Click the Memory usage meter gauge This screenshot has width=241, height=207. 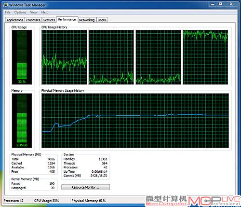point(22,121)
